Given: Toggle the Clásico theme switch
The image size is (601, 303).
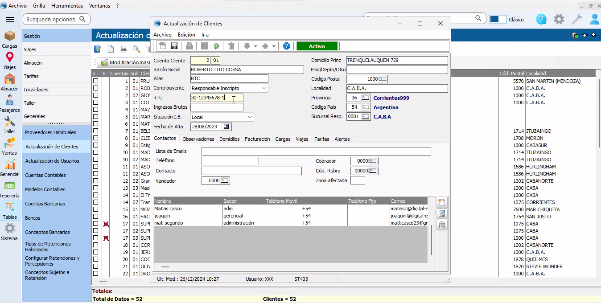Looking at the screenshot, I should tap(498, 19).
